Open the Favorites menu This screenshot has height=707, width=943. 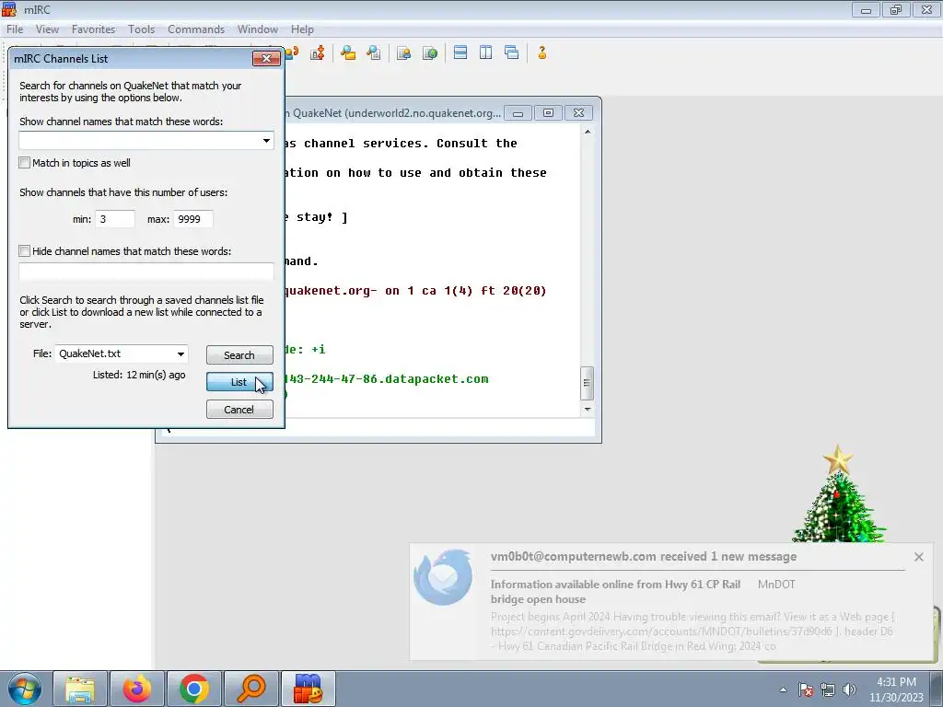(93, 29)
